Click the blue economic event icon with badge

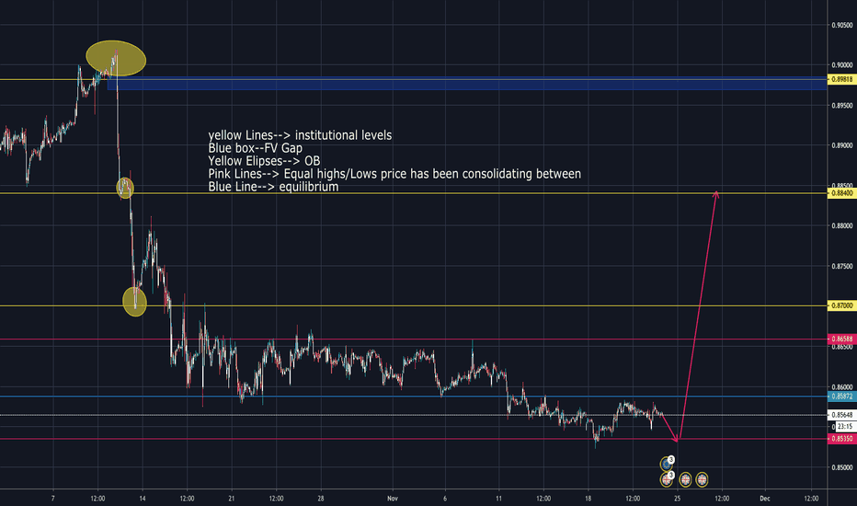point(667,464)
